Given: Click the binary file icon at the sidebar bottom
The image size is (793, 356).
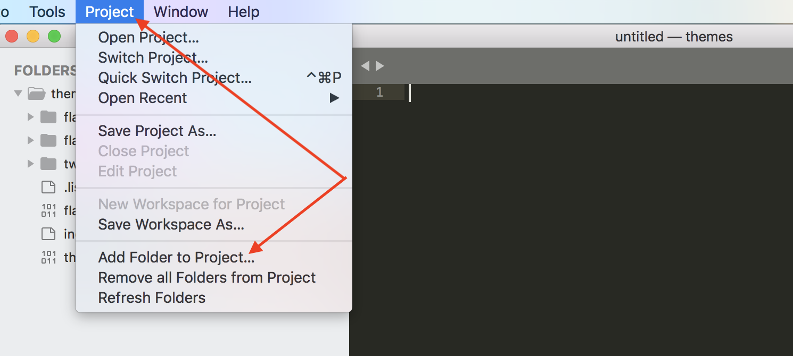Looking at the screenshot, I should pyautogui.click(x=48, y=257).
